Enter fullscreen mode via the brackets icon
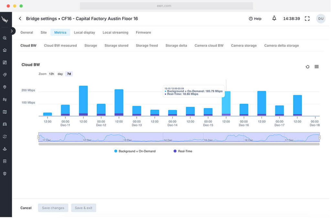The width and height of the screenshot is (331, 219). click(x=307, y=19)
